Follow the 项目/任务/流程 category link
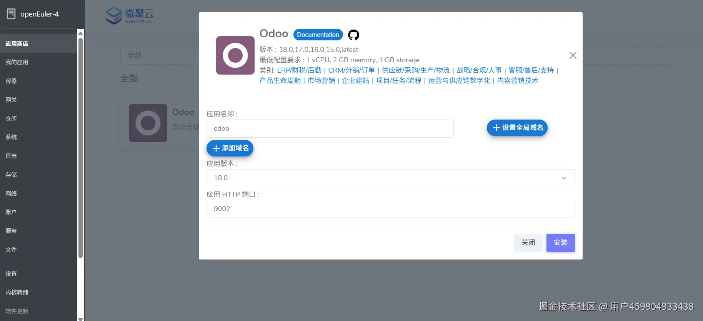703x321 pixels. [x=399, y=81]
